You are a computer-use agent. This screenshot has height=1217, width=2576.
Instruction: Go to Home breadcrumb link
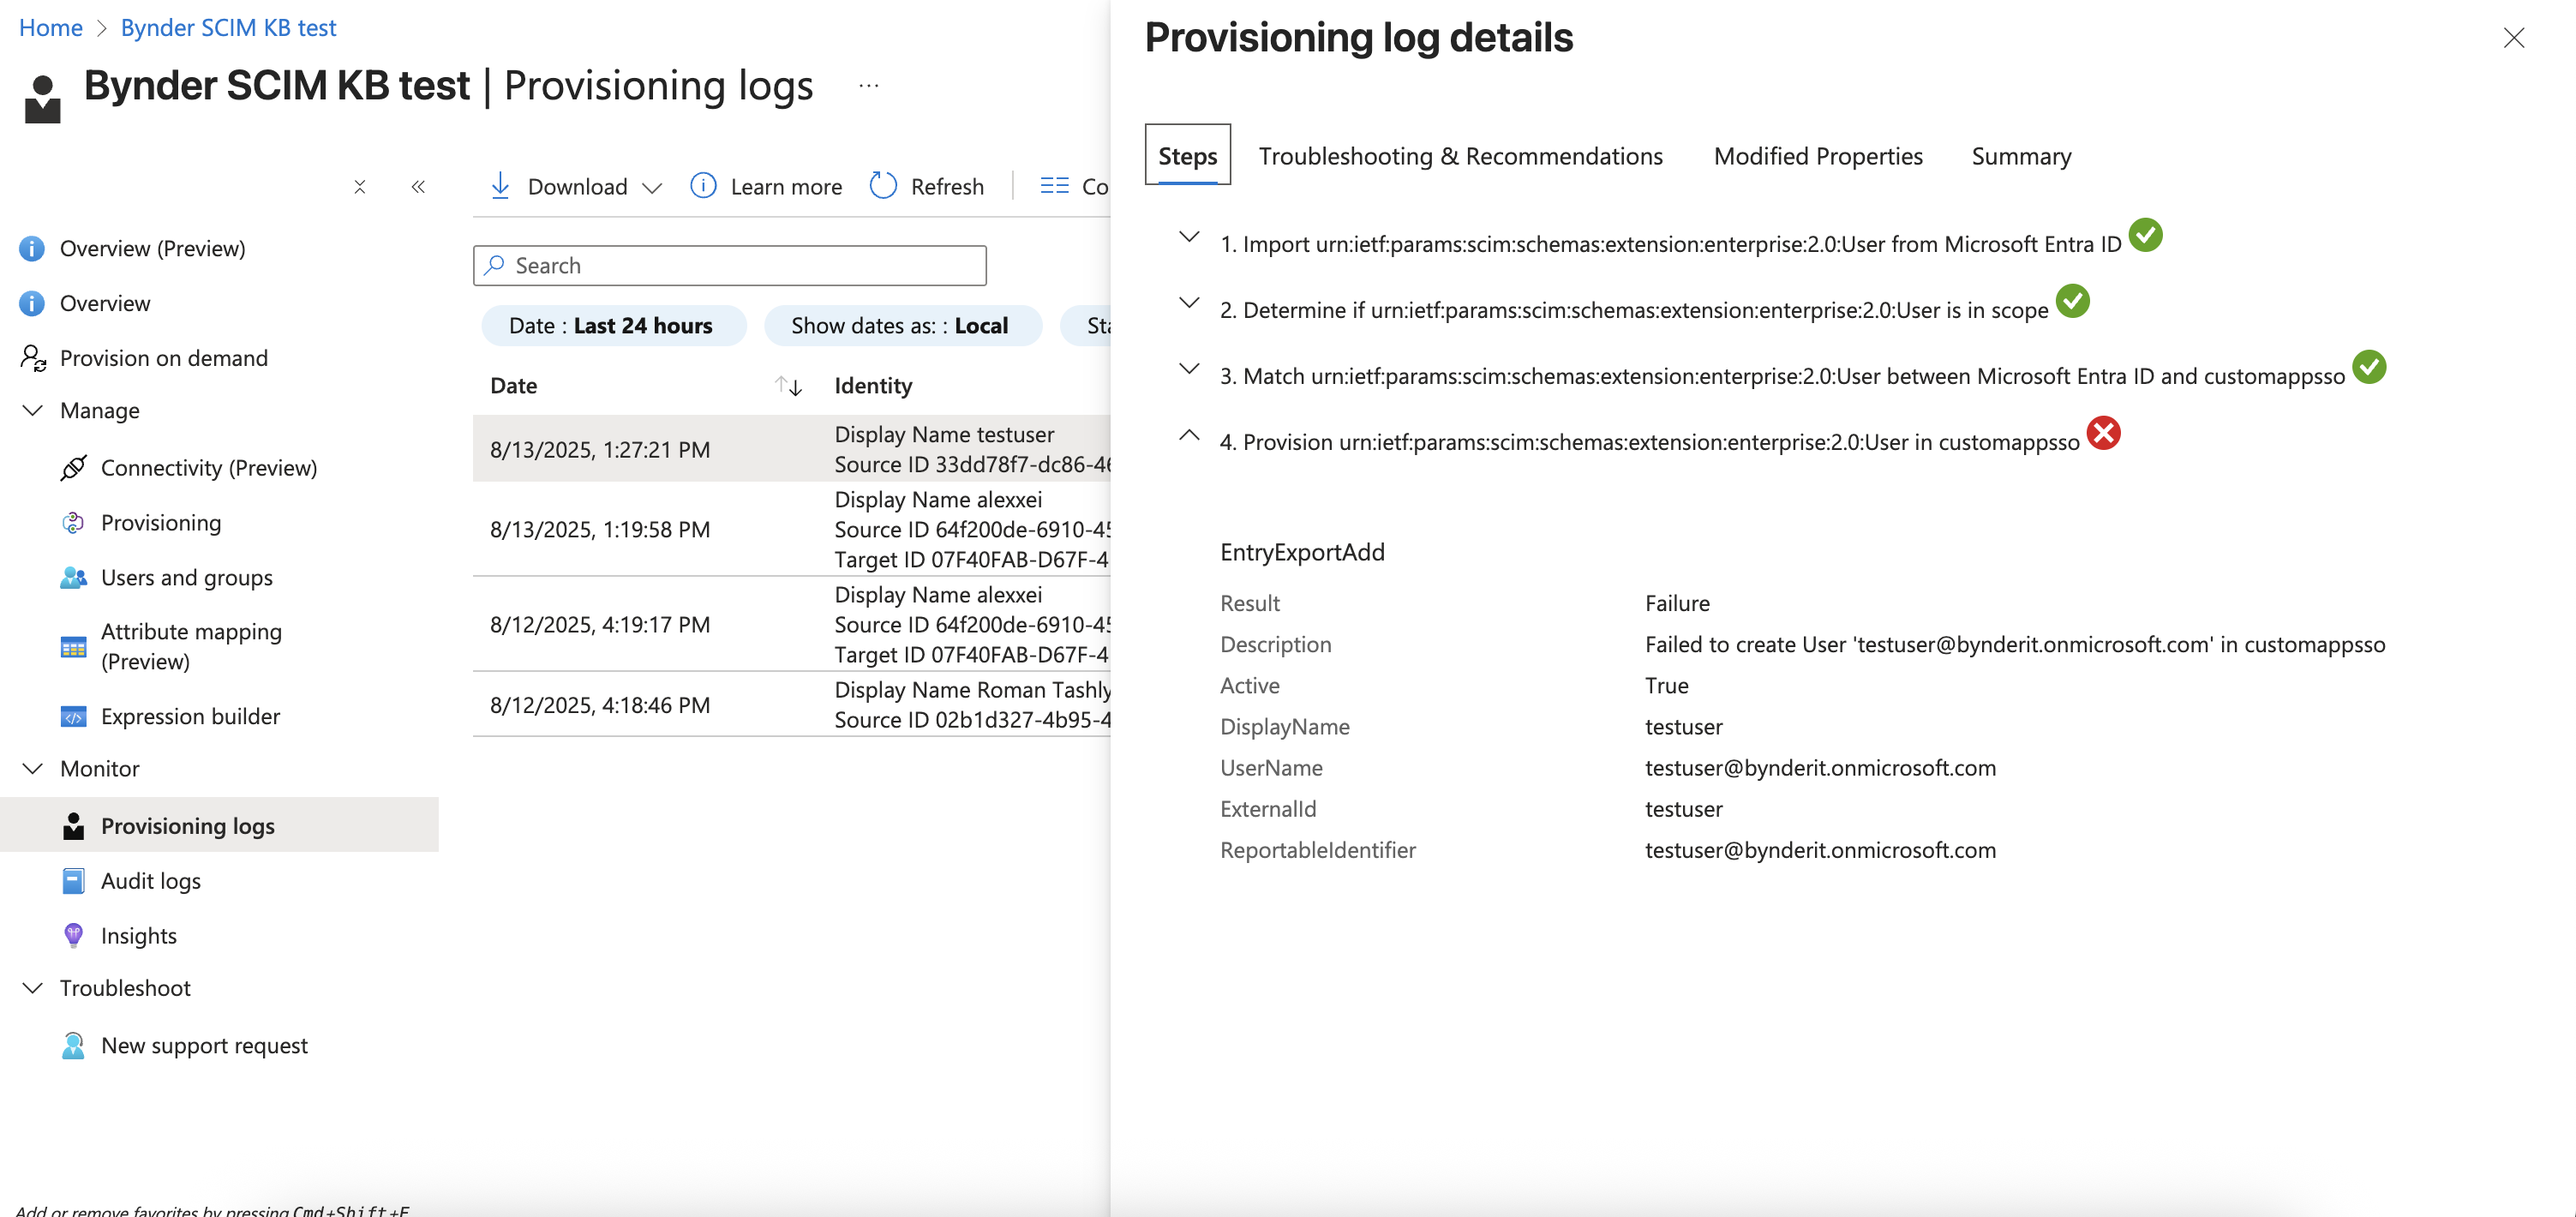point(51,28)
